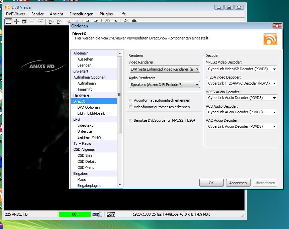Viewport: 289px width, 229px height.
Task: Open the Video Renderer dropdown
Action: coord(197,69)
